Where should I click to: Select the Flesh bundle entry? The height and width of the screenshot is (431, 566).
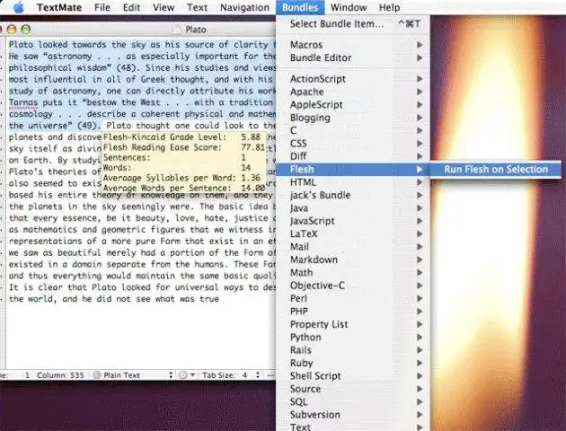(x=353, y=169)
